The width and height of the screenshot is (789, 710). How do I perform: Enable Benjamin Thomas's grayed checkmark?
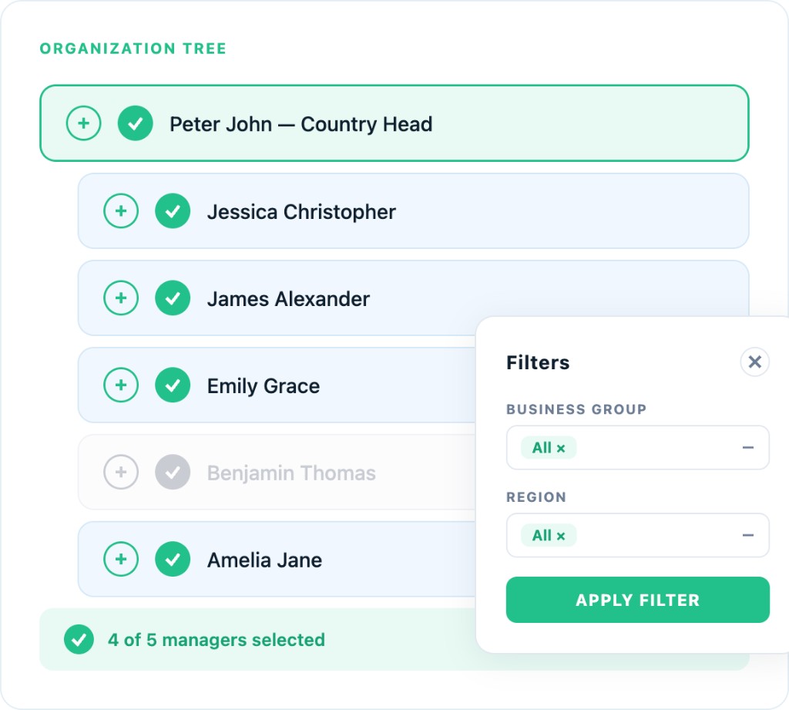(173, 473)
